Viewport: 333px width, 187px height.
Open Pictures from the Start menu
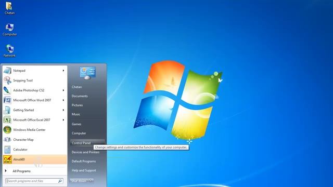[77, 105]
